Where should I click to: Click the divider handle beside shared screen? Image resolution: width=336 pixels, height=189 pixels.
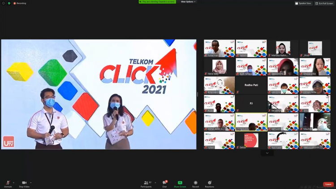pyautogui.click(x=198, y=94)
